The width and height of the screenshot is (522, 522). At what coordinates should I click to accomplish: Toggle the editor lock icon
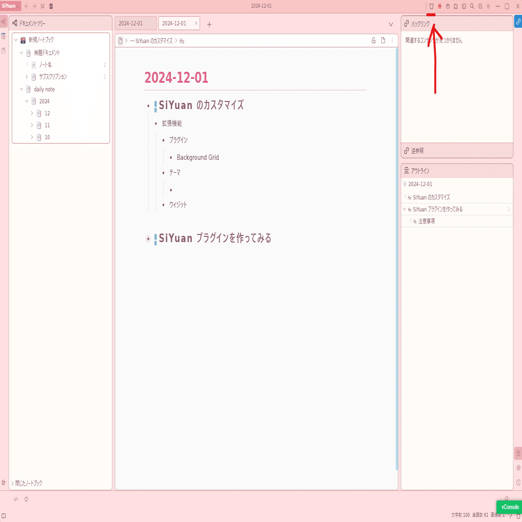[x=374, y=40]
